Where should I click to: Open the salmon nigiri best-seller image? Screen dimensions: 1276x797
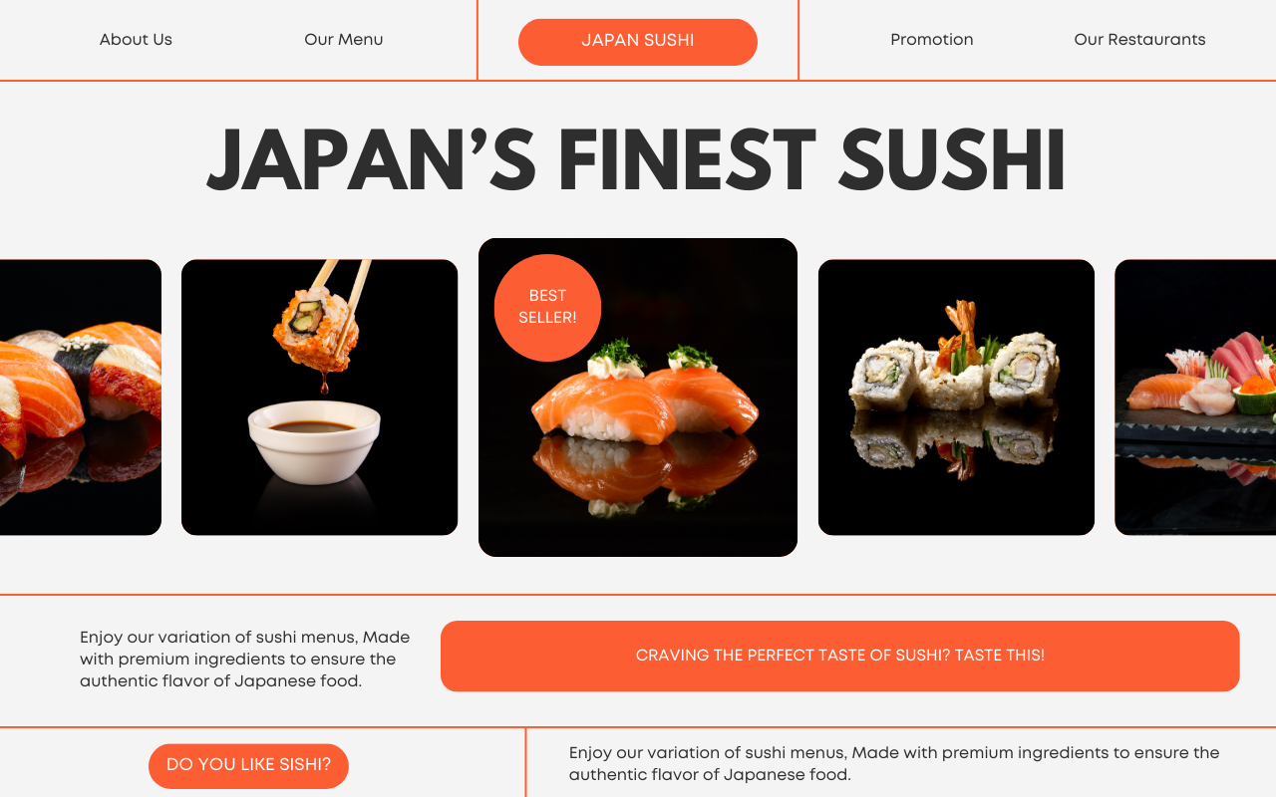(x=638, y=398)
